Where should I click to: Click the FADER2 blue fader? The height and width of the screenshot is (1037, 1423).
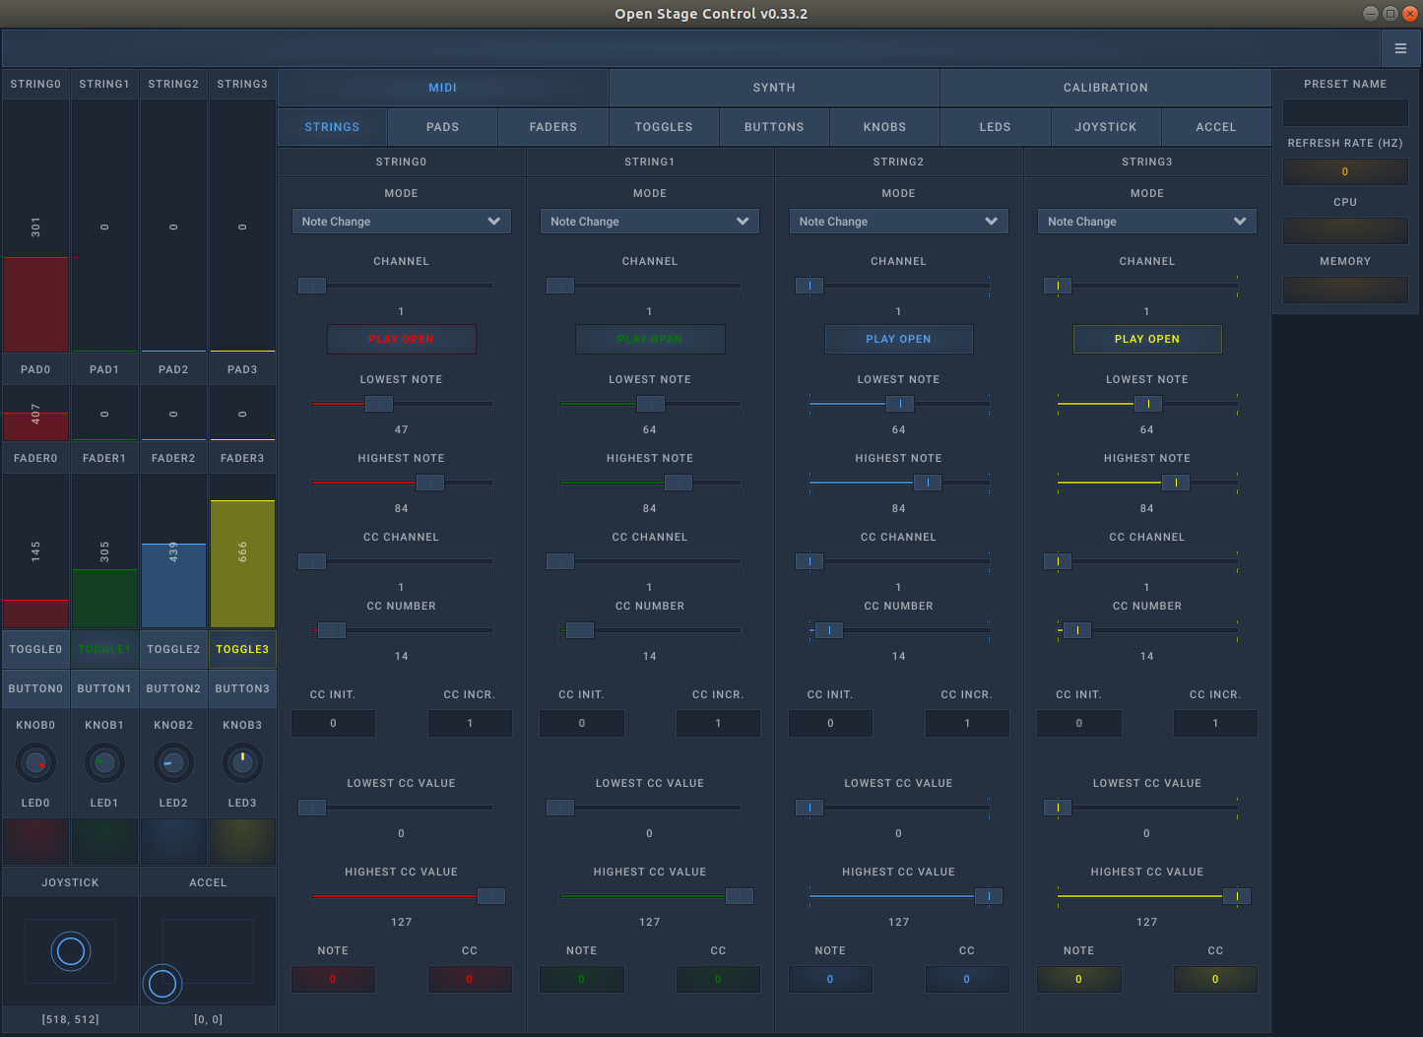coord(173,551)
